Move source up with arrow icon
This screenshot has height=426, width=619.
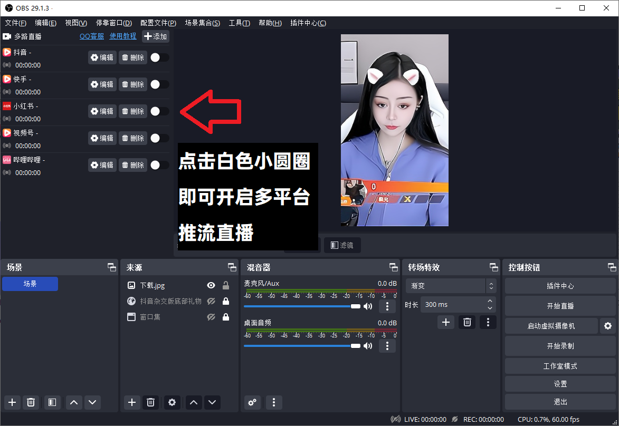click(193, 402)
